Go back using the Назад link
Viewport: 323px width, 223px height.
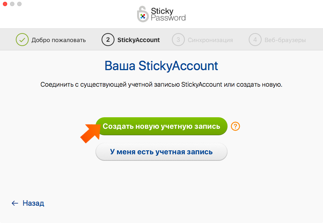pyautogui.click(x=33, y=203)
